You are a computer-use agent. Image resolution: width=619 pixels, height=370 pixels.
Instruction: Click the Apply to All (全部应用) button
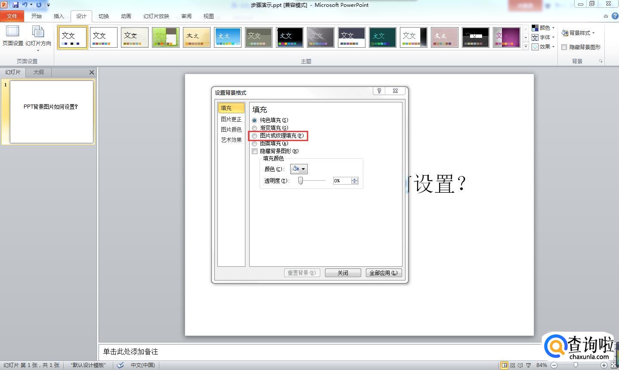(x=383, y=273)
